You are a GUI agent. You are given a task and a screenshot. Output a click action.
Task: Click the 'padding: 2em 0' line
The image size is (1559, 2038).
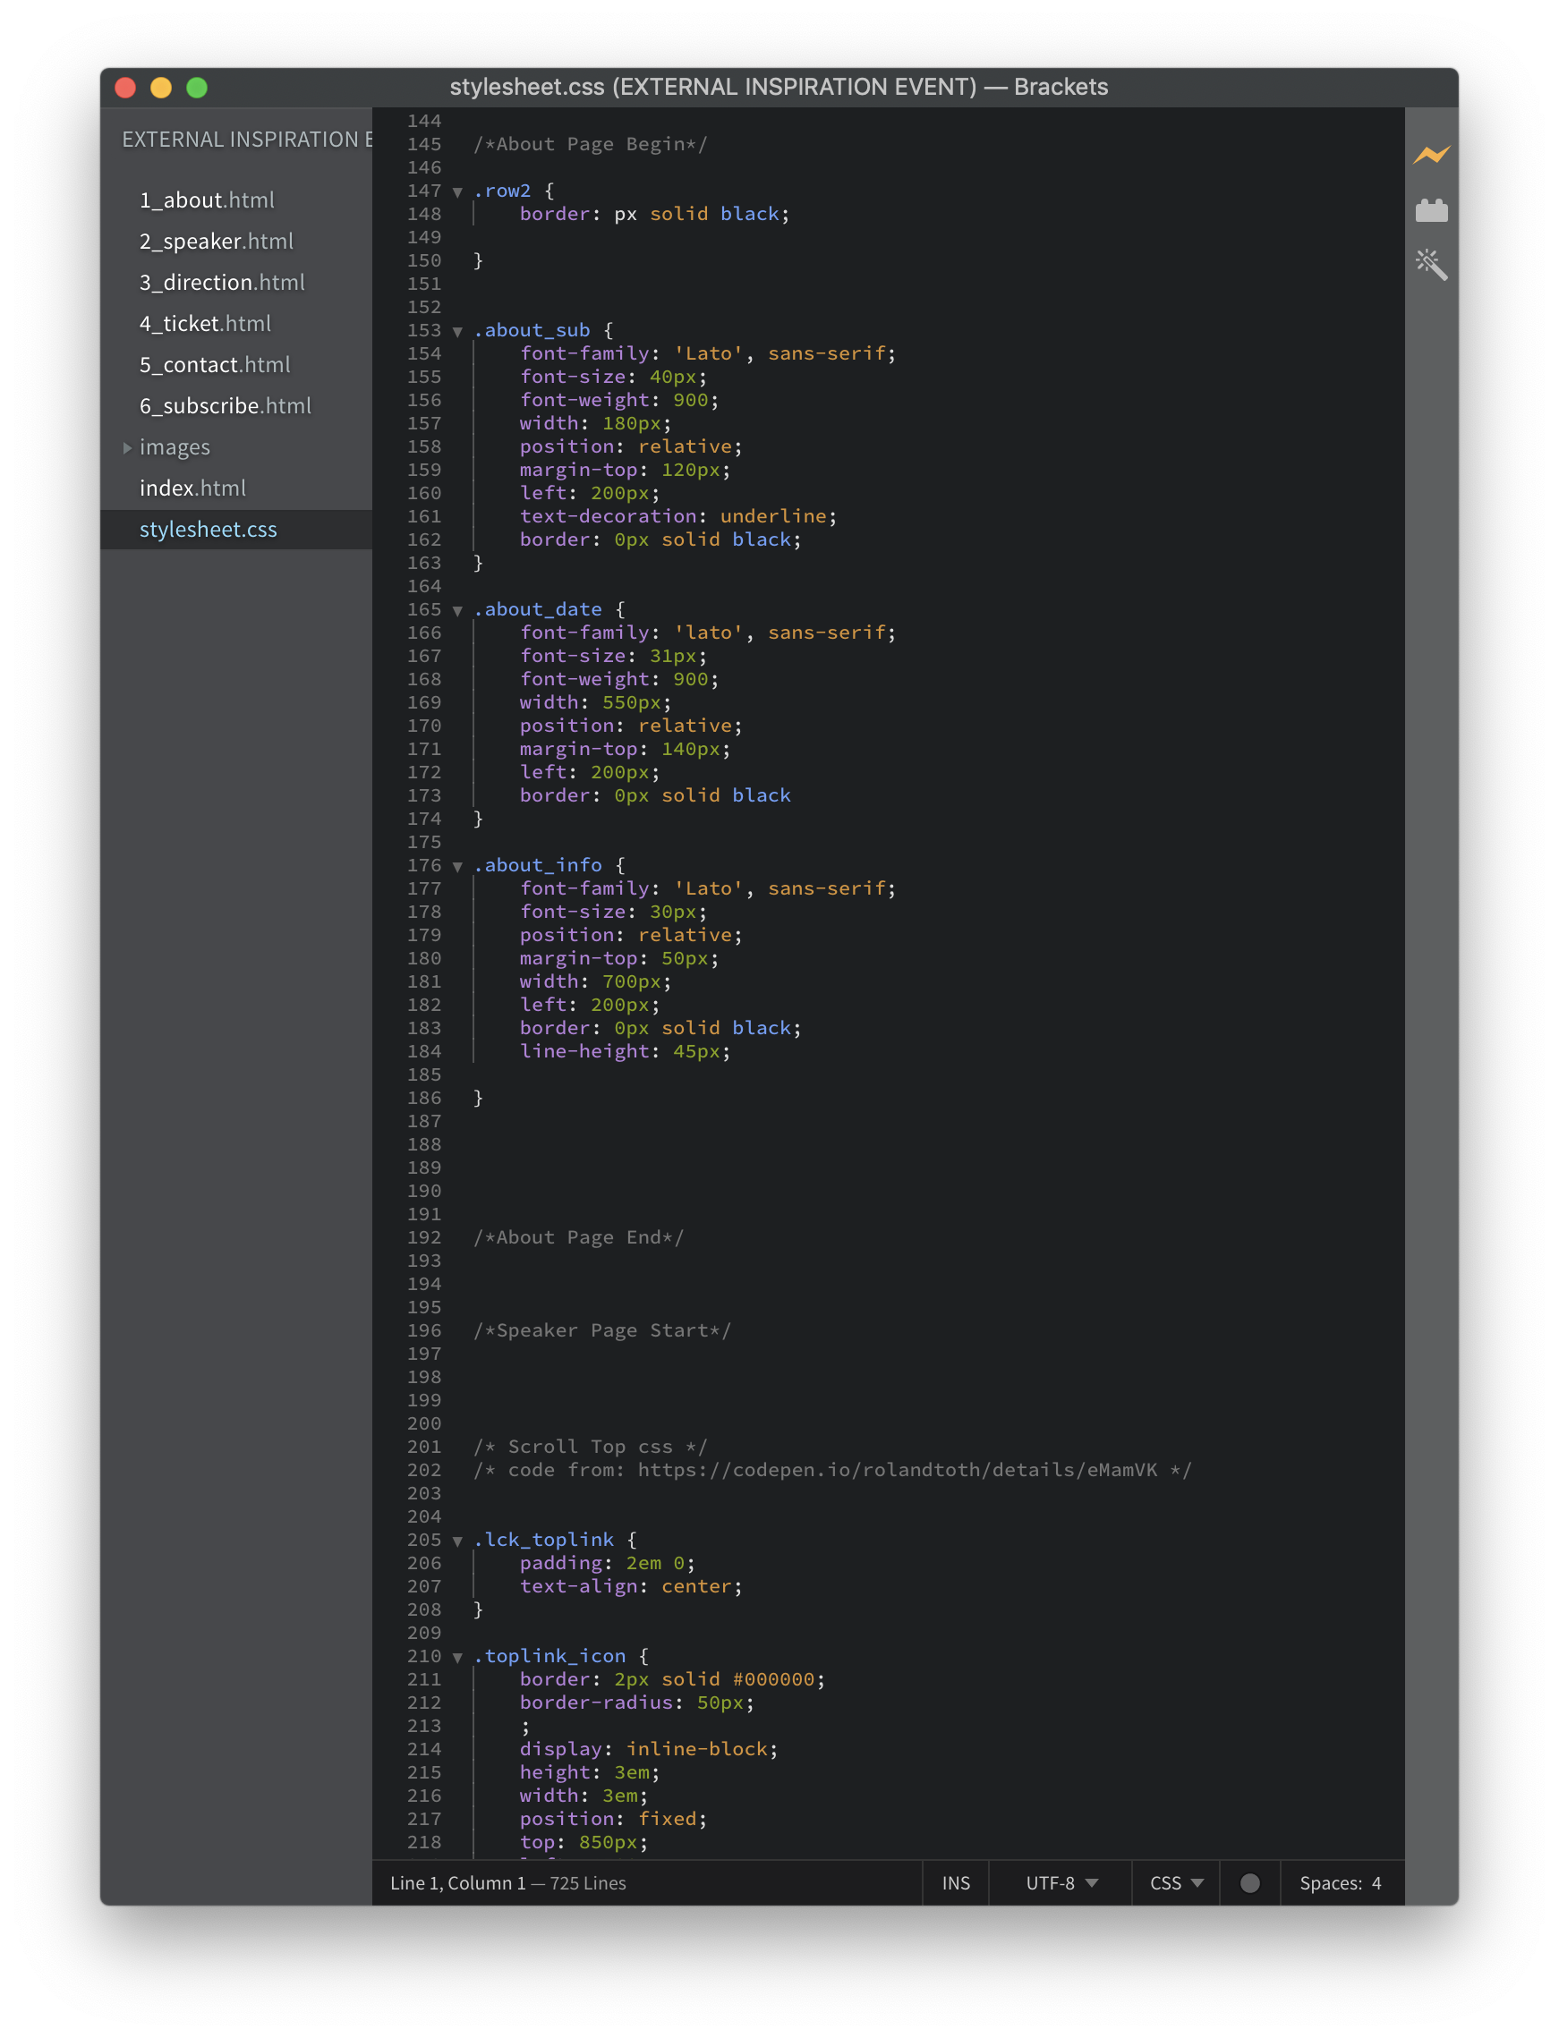point(607,1563)
